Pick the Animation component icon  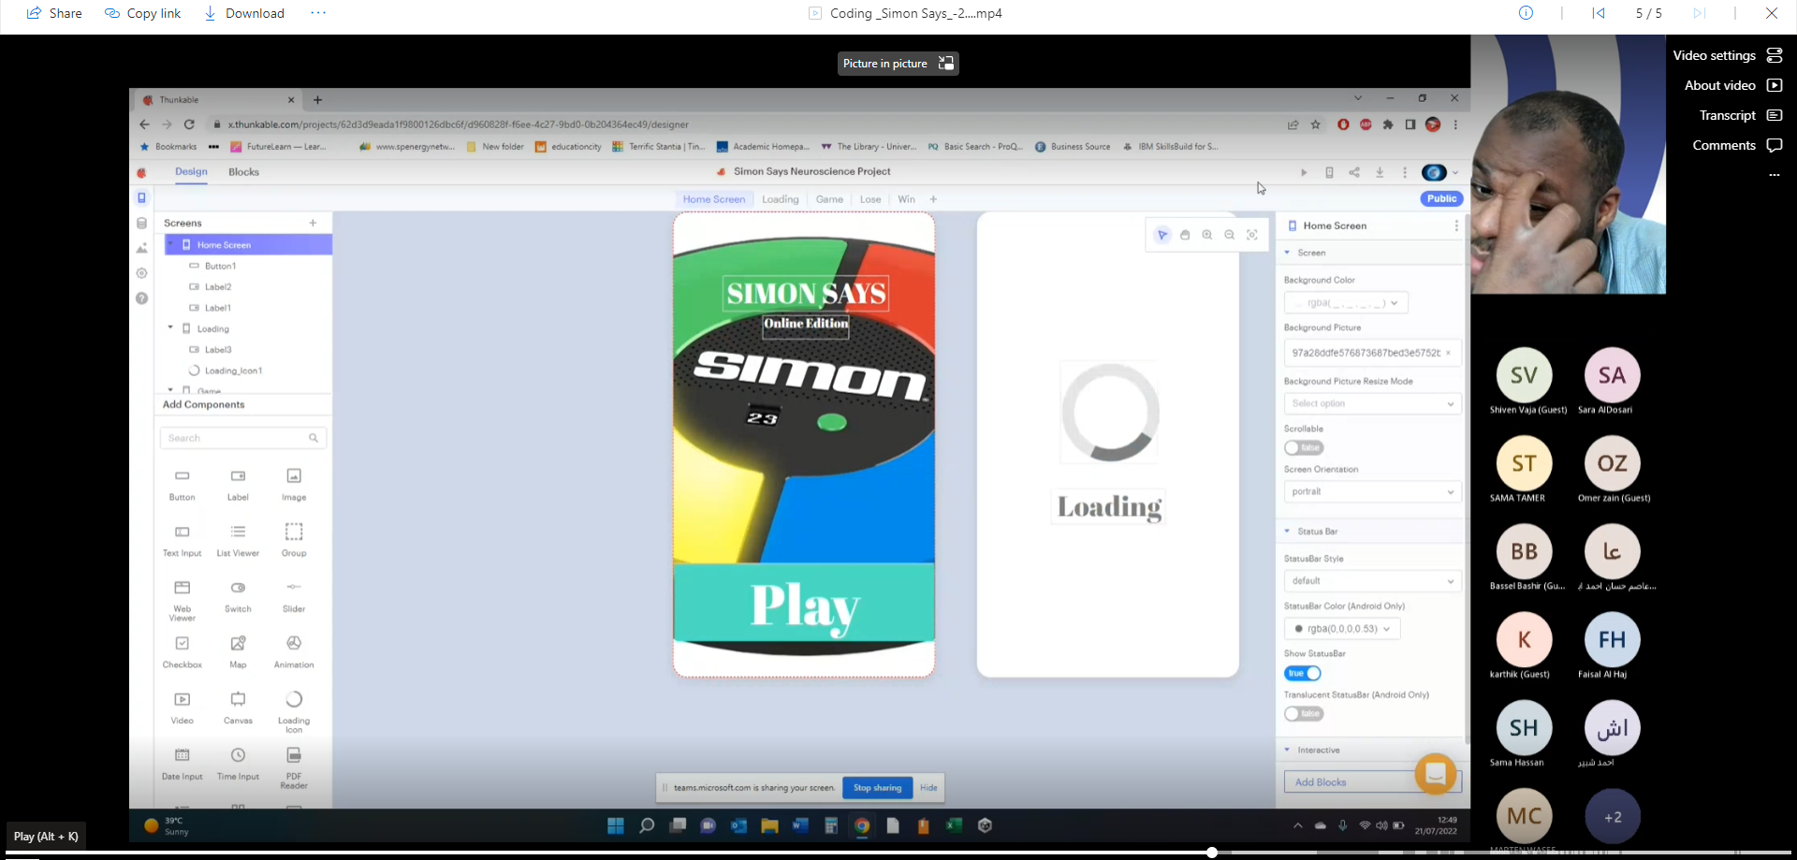coord(294,644)
